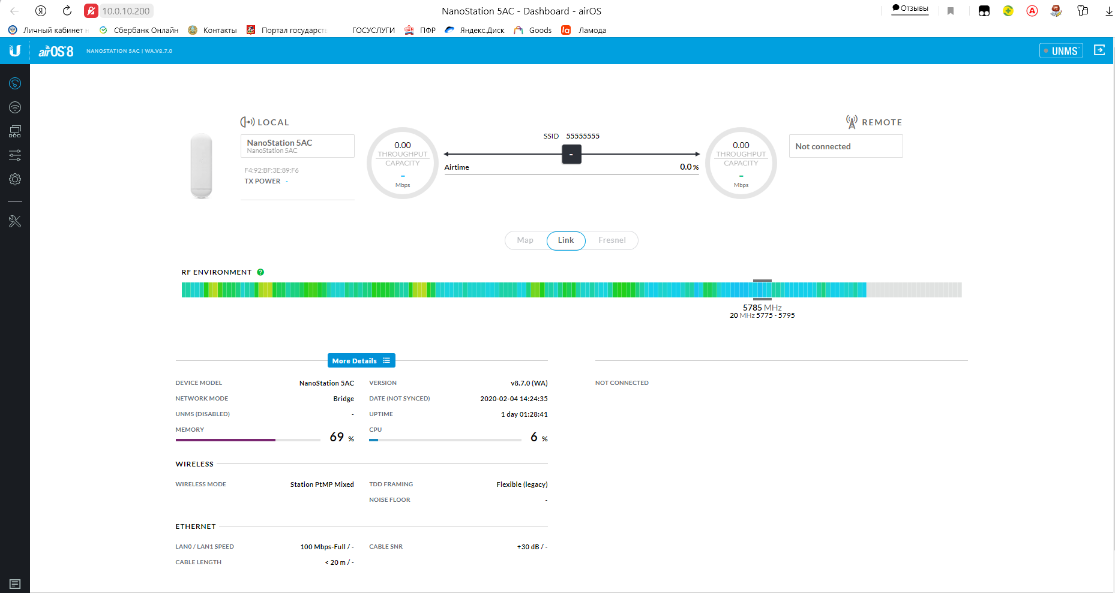The width and height of the screenshot is (1115, 593).
Task: Click the Not connected remote box
Action: tap(846, 146)
